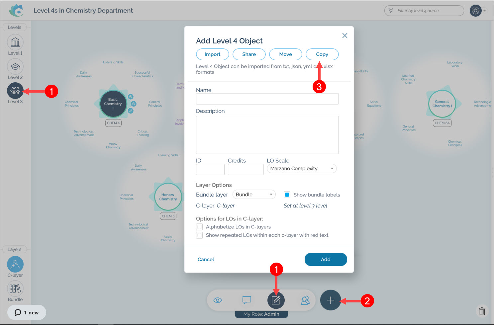This screenshot has height=325, width=494.
Task: Choose the Import option
Action: click(212, 54)
